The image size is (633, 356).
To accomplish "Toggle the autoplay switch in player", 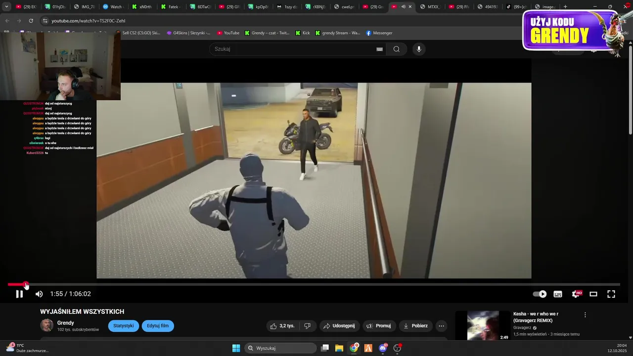I will [x=540, y=294].
